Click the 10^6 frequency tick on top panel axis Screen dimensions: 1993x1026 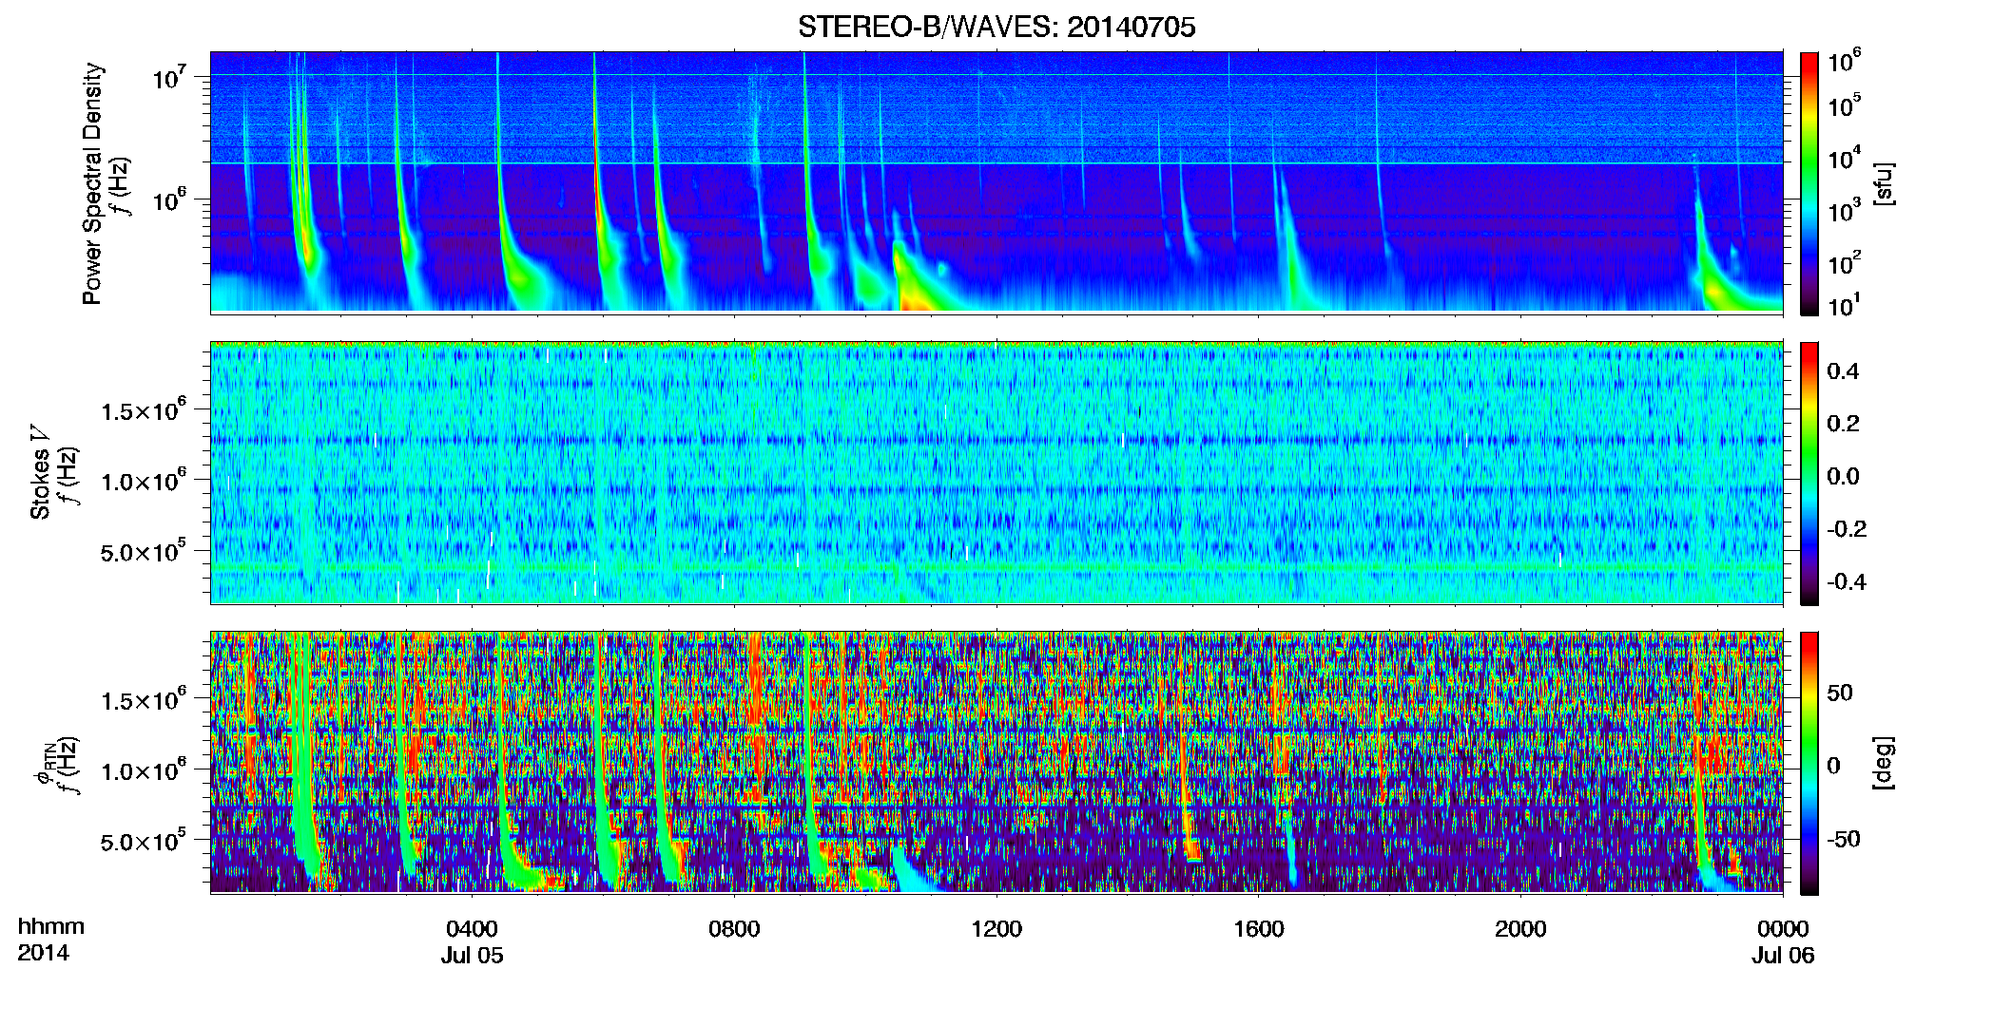(x=169, y=200)
